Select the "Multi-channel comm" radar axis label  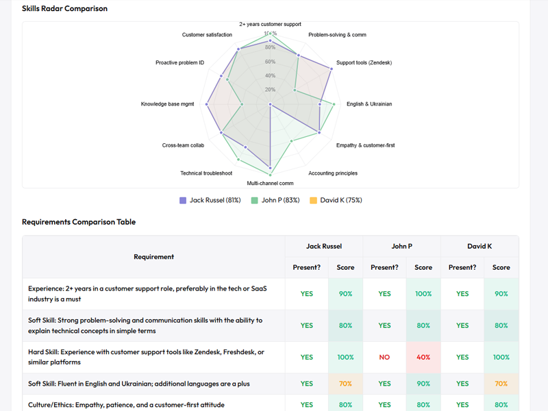point(270,183)
